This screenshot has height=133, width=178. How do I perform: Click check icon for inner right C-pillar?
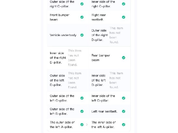pos(123,4)
